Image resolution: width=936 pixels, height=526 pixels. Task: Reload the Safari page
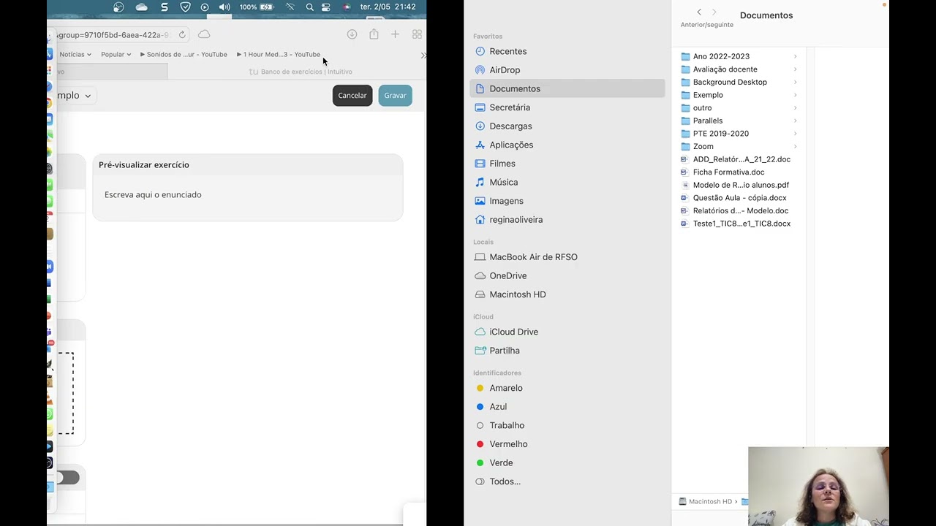(x=182, y=34)
